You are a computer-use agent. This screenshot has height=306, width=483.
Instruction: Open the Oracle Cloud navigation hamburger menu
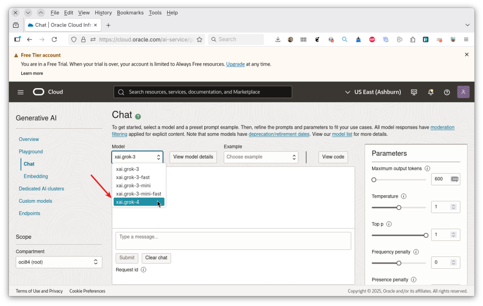point(21,92)
